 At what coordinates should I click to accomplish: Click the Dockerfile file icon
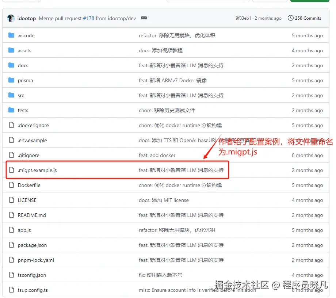11,185
